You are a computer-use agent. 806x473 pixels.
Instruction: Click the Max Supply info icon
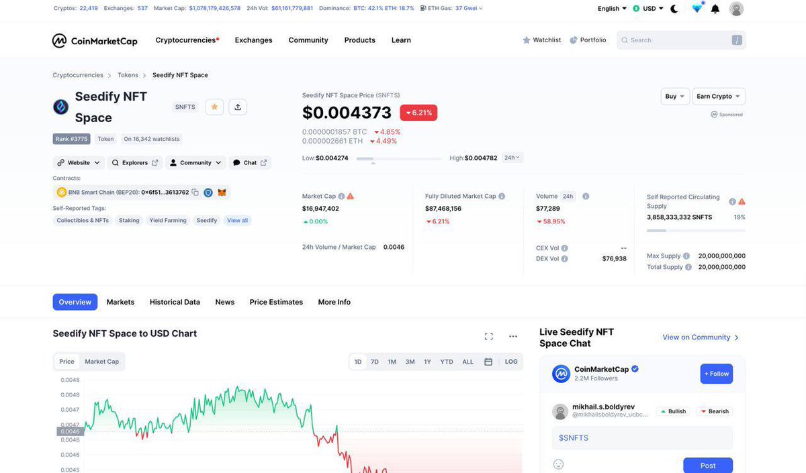point(686,256)
